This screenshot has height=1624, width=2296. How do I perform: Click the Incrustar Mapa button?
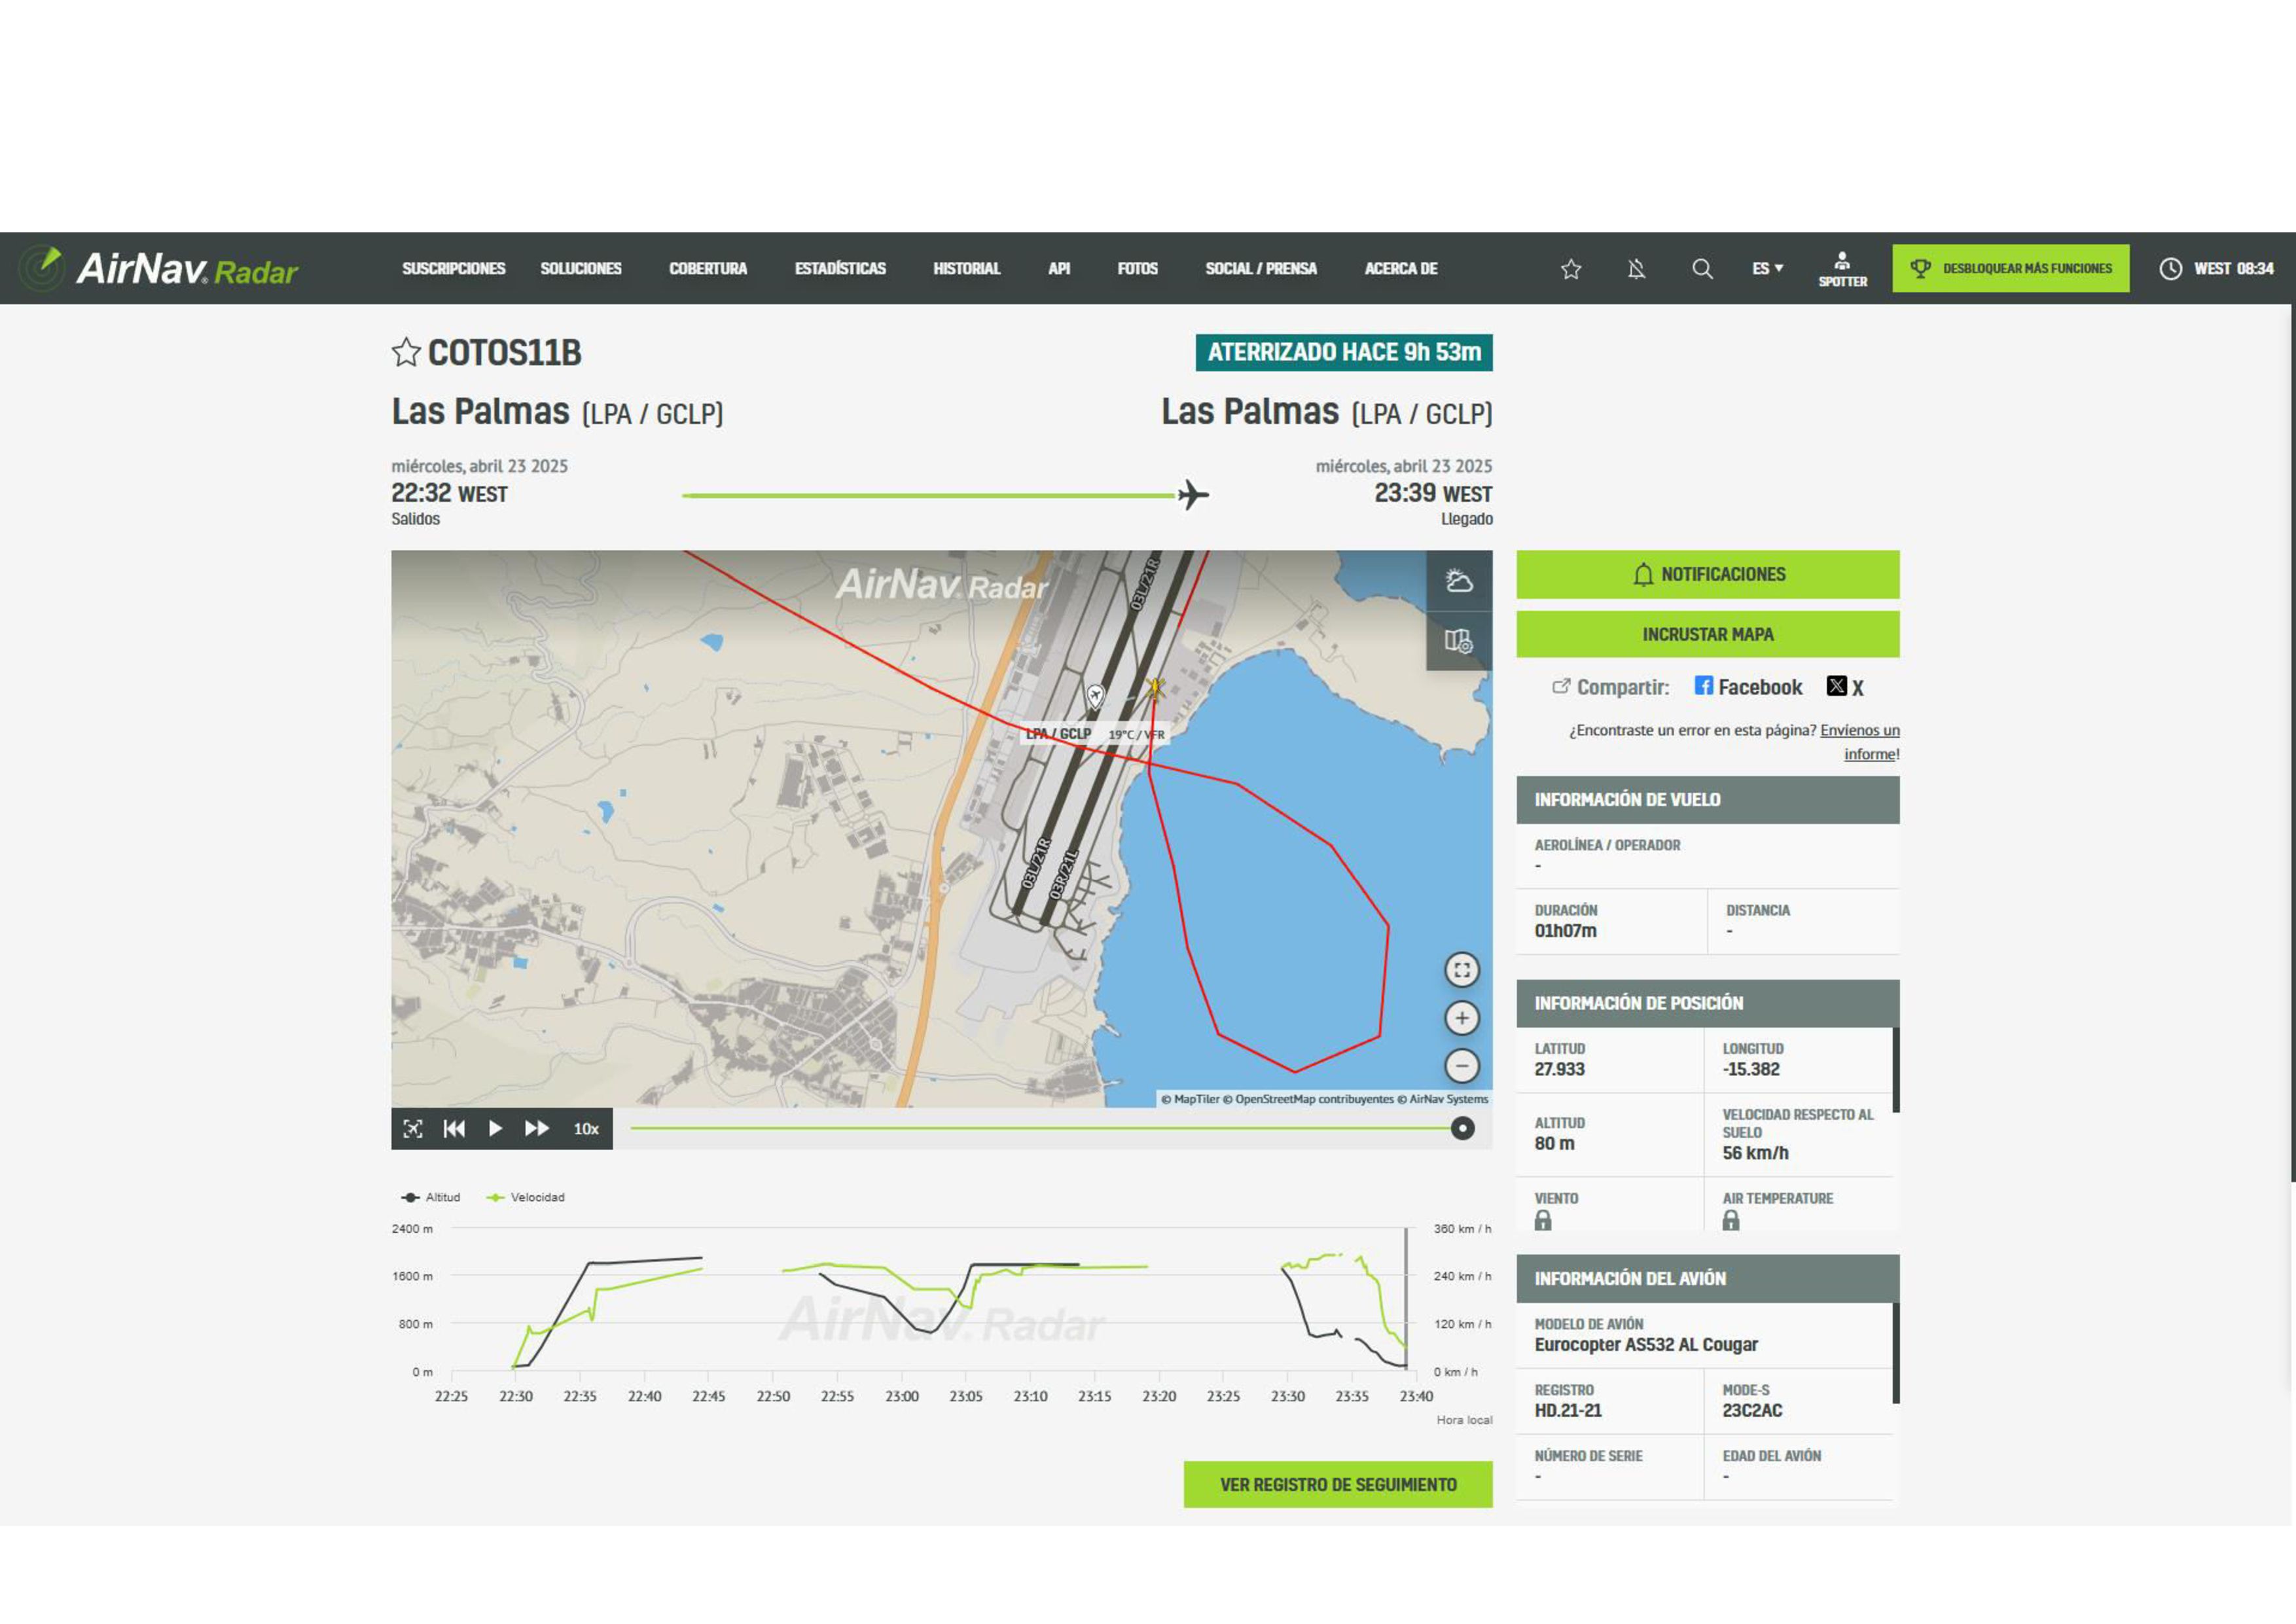(x=1707, y=634)
